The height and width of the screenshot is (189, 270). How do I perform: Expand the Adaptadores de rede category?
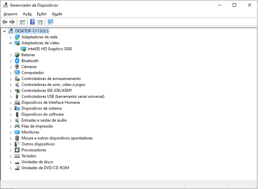tap(11, 37)
